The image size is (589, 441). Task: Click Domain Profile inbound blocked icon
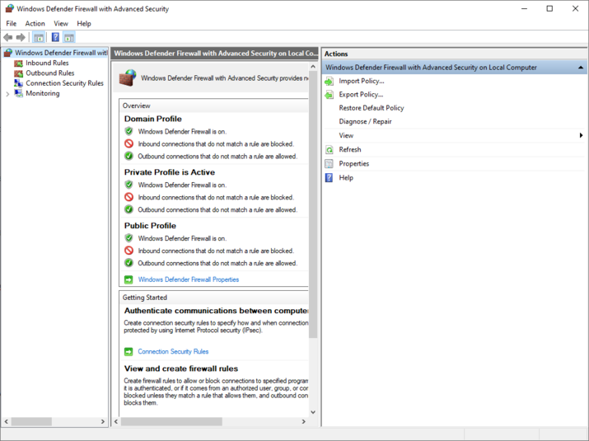(x=129, y=143)
